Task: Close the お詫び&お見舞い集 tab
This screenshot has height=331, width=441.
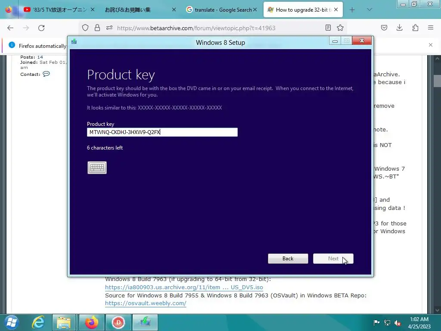Action: click(x=174, y=10)
